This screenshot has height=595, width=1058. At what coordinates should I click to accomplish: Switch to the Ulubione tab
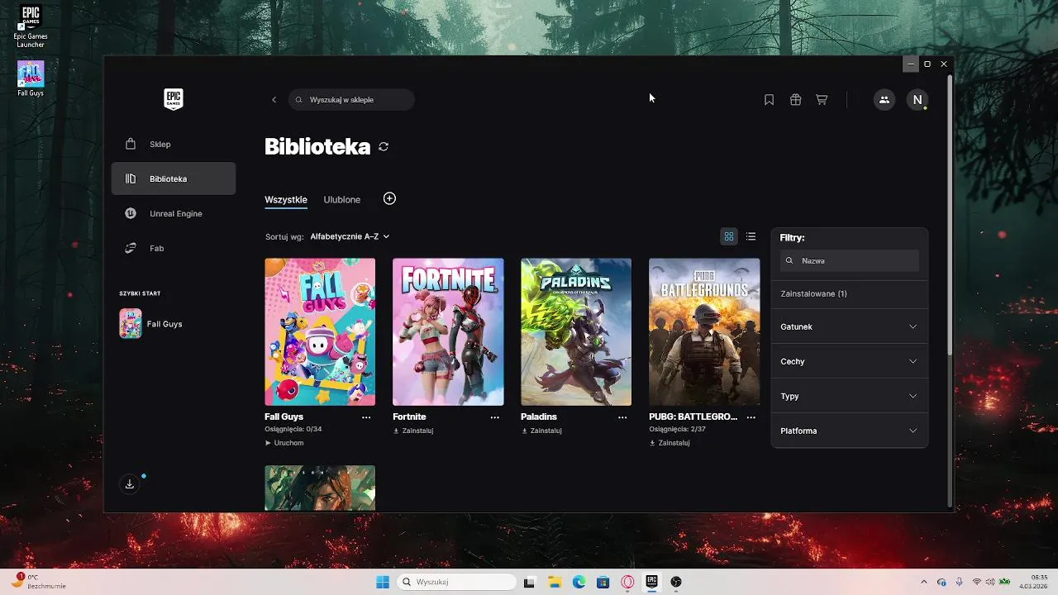coord(342,200)
